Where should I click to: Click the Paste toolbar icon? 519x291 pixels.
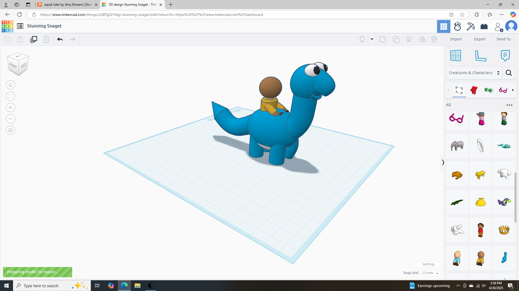(x=20, y=39)
